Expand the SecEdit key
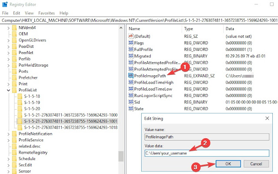 pyautogui.click(x=8, y=165)
